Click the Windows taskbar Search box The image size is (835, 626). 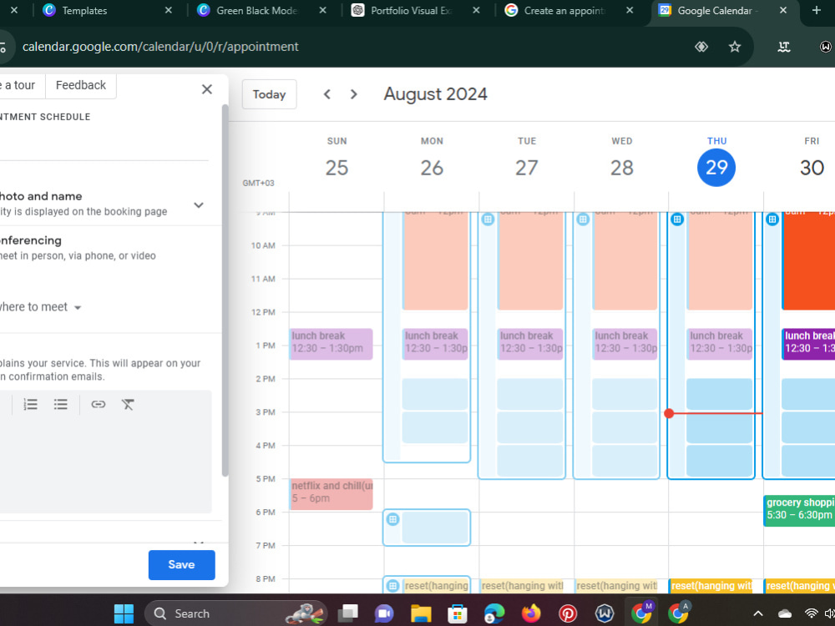click(236, 613)
